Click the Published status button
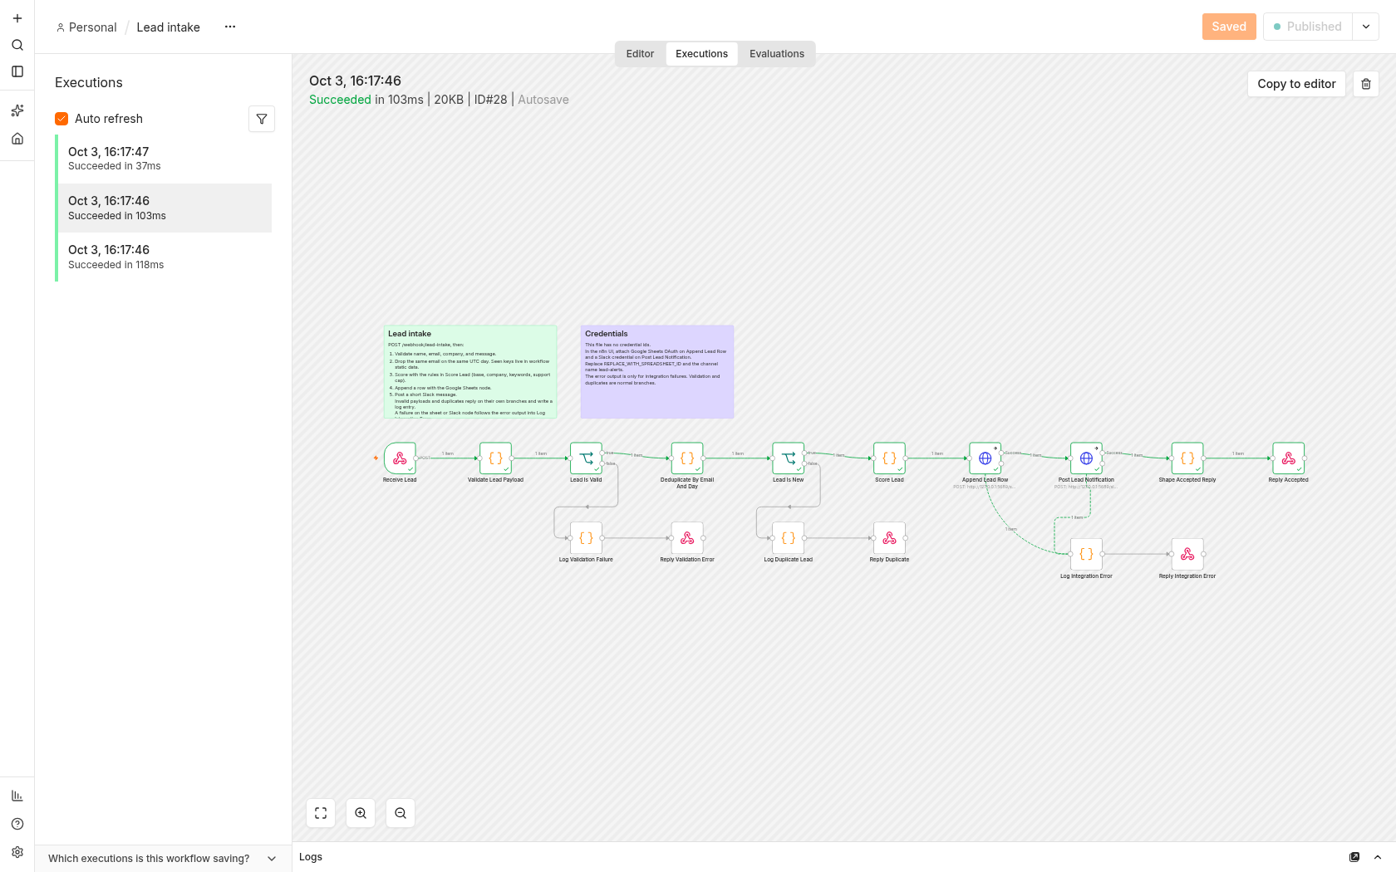 (x=1308, y=27)
